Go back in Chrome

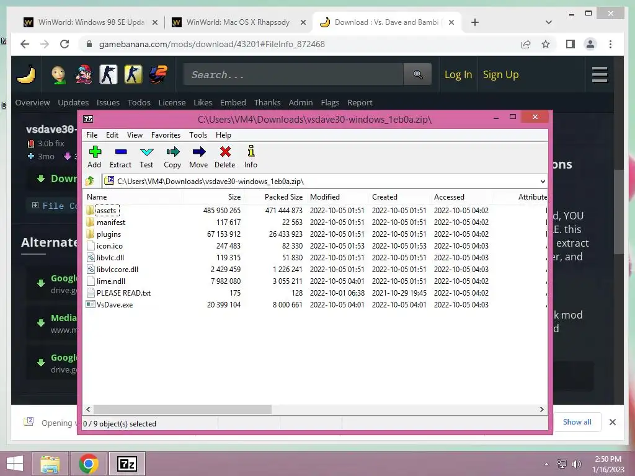(25, 44)
